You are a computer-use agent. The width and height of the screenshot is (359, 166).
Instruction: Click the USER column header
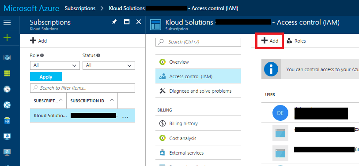click(270, 95)
